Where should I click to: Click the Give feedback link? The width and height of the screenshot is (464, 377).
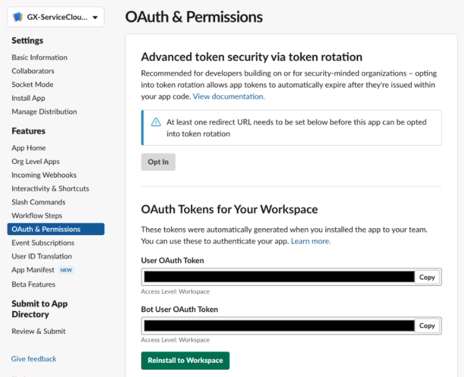(34, 359)
